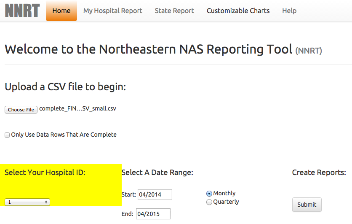This screenshot has height=224, width=352.
Task: Select the Quarterly radio button
Action: pyautogui.click(x=209, y=202)
